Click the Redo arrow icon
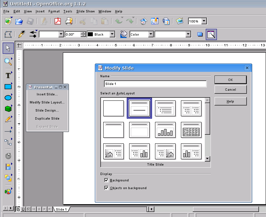Screen dimensions: 266x217 pyautogui.click(x=130, y=21)
